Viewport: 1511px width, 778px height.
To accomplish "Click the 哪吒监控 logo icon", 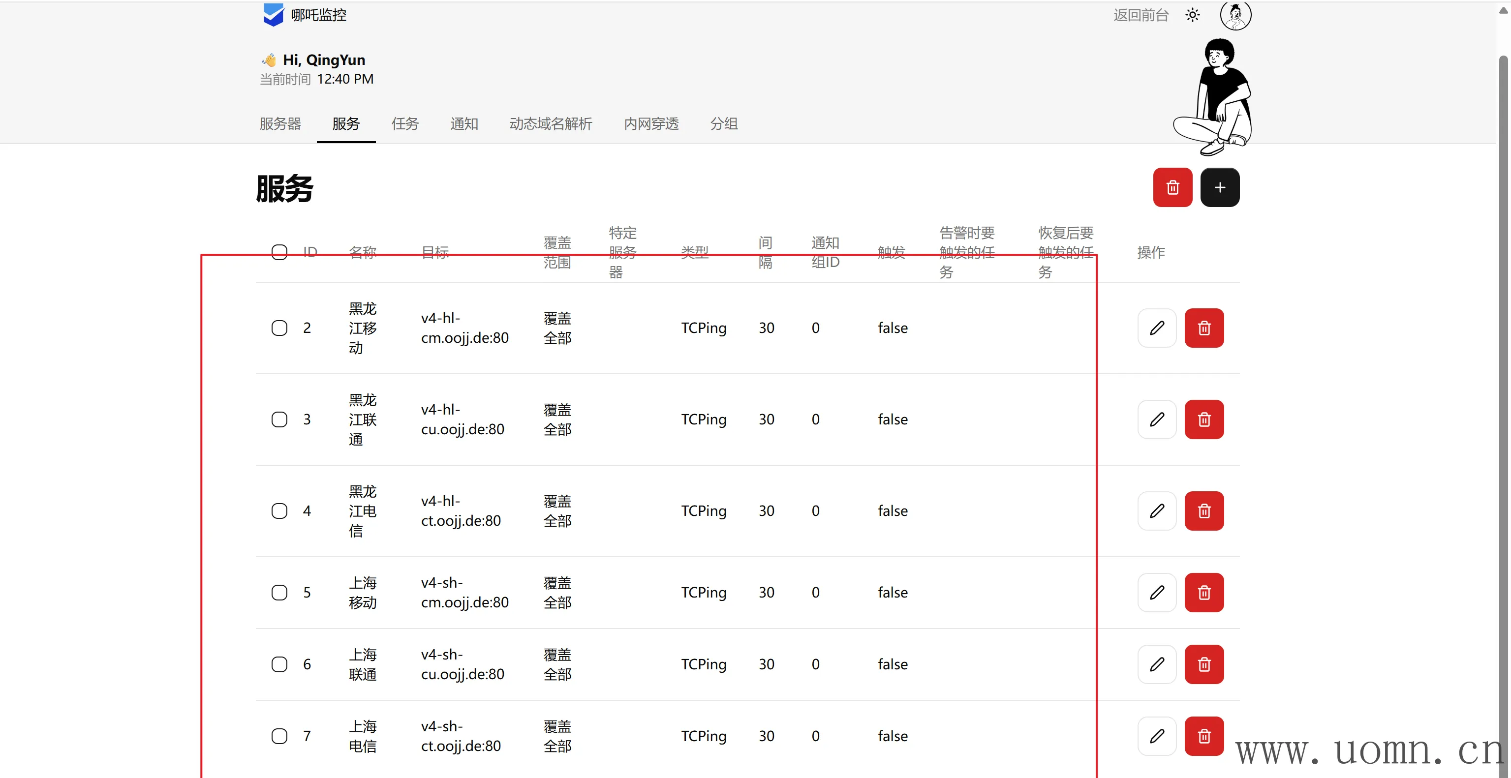I will 274,15.
